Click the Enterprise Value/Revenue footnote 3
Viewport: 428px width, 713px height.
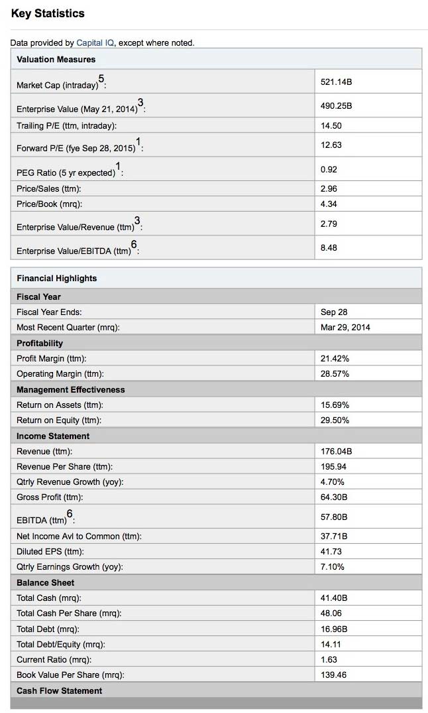(137, 221)
